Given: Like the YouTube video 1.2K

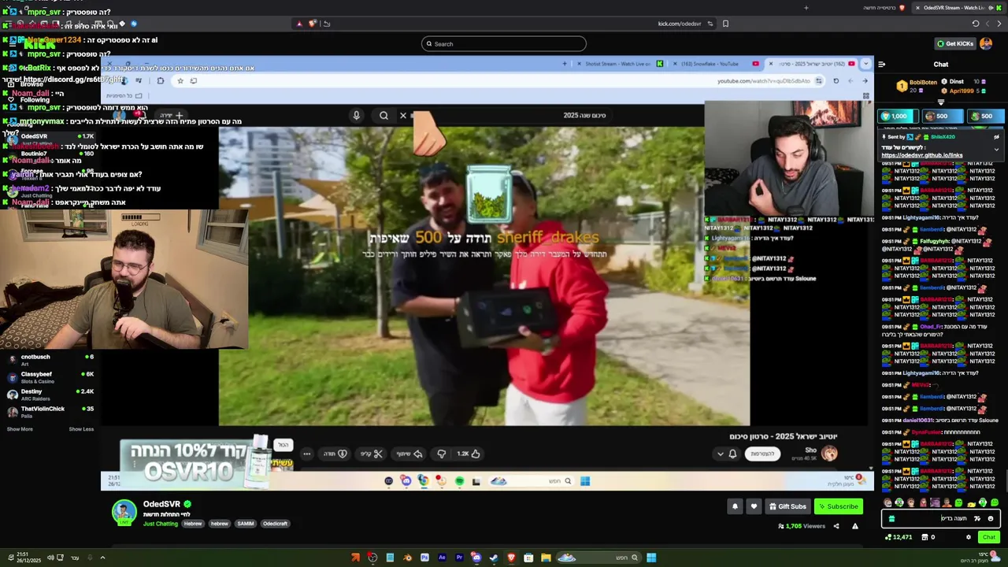Looking at the screenshot, I should click(x=469, y=454).
